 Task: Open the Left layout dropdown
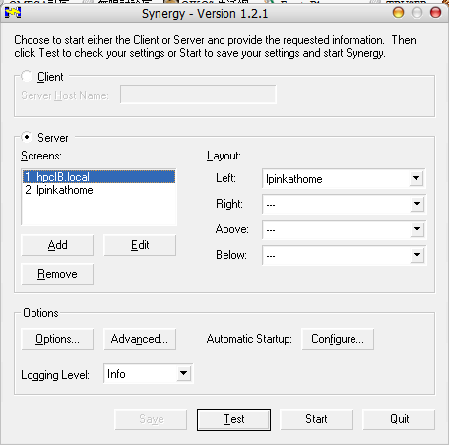[x=417, y=178]
